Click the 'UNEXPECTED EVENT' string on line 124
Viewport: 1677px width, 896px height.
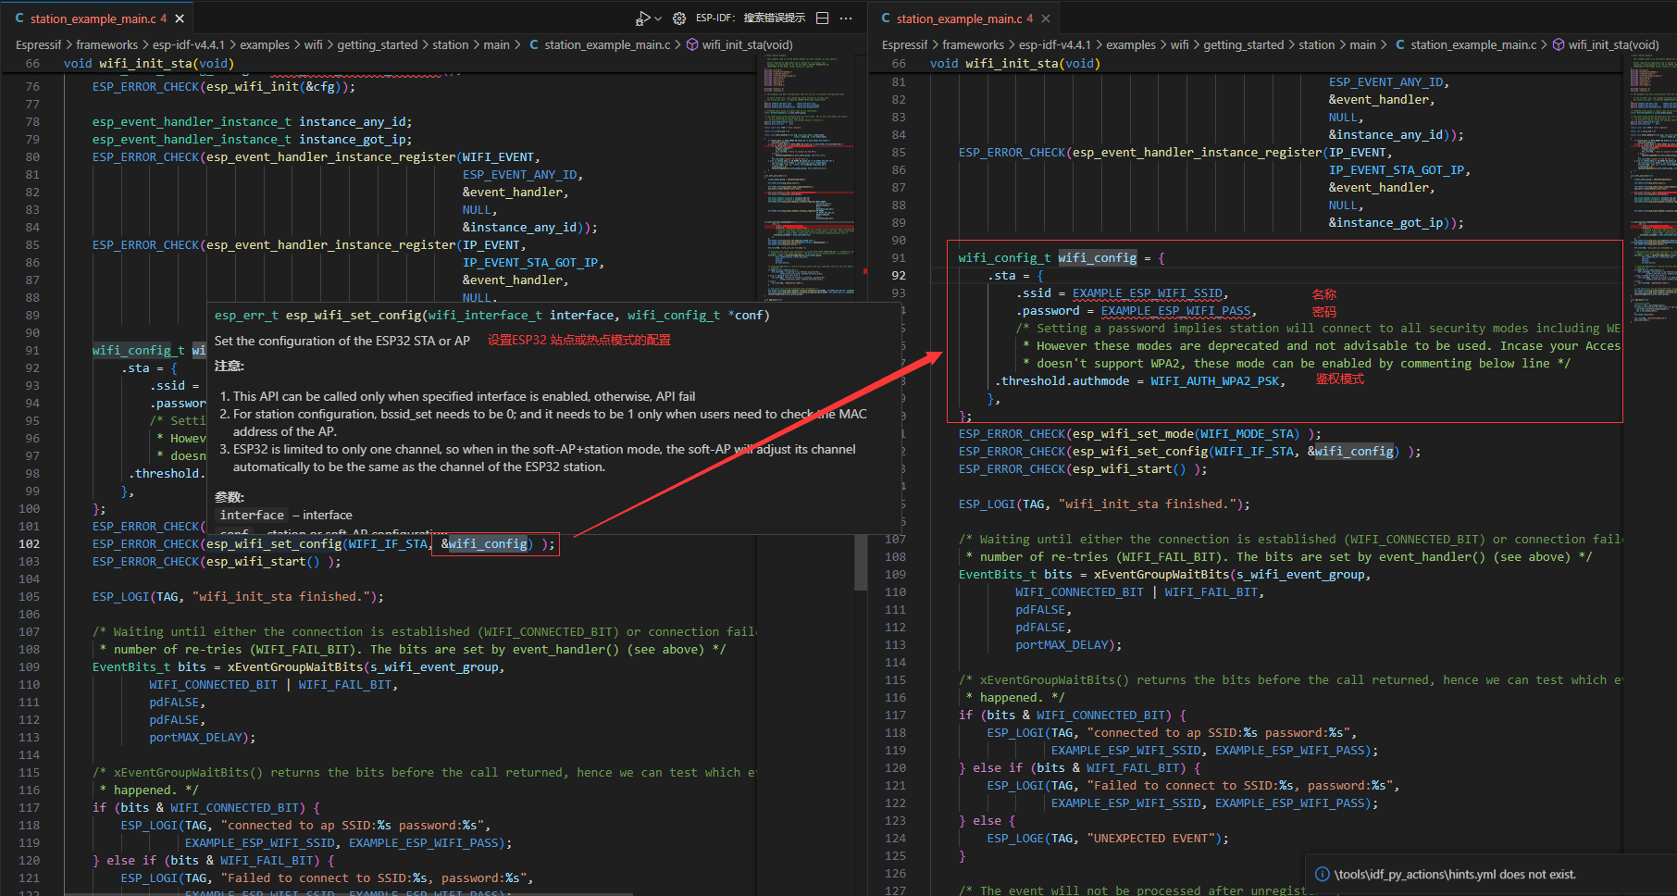pyautogui.click(x=1150, y=839)
